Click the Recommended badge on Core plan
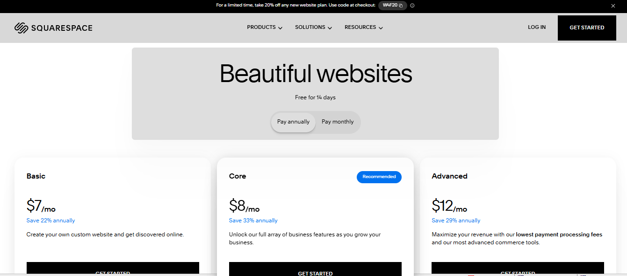Image resolution: width=627 pixels, height=276 pixels. pyautogui.click(x=379, y=177)
